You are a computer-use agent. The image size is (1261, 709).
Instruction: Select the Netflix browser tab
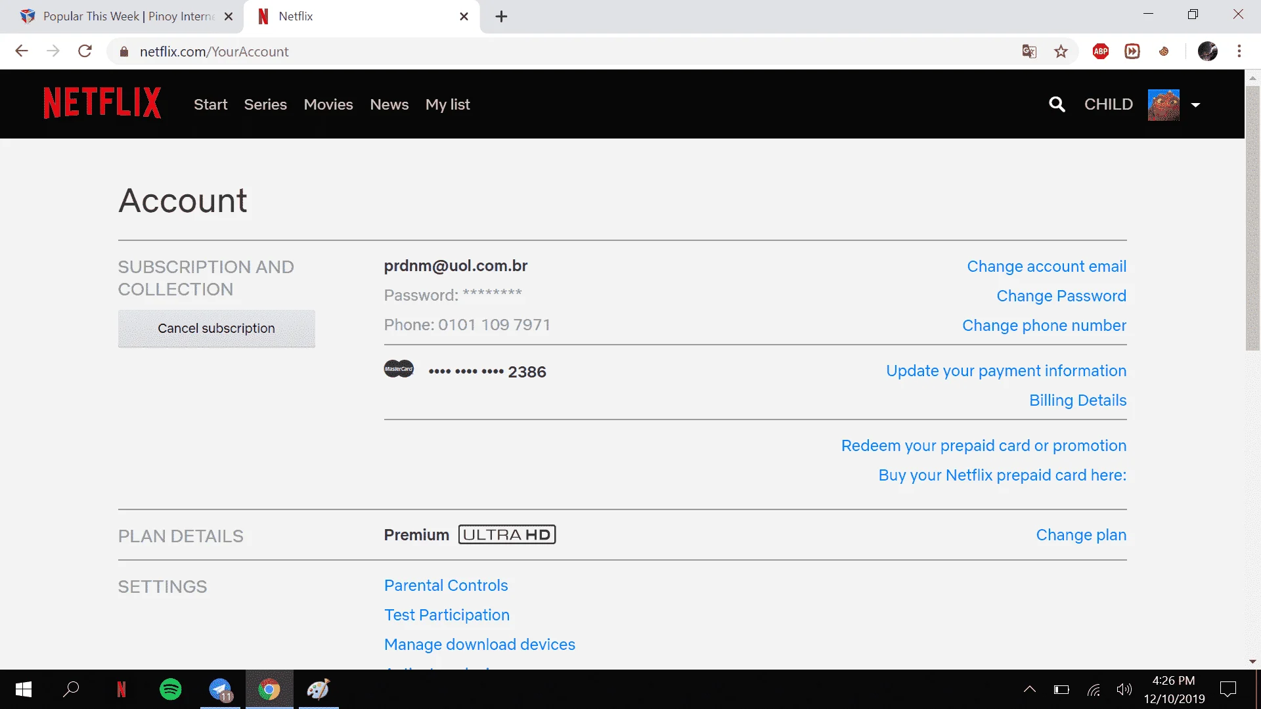pos(361,16)
